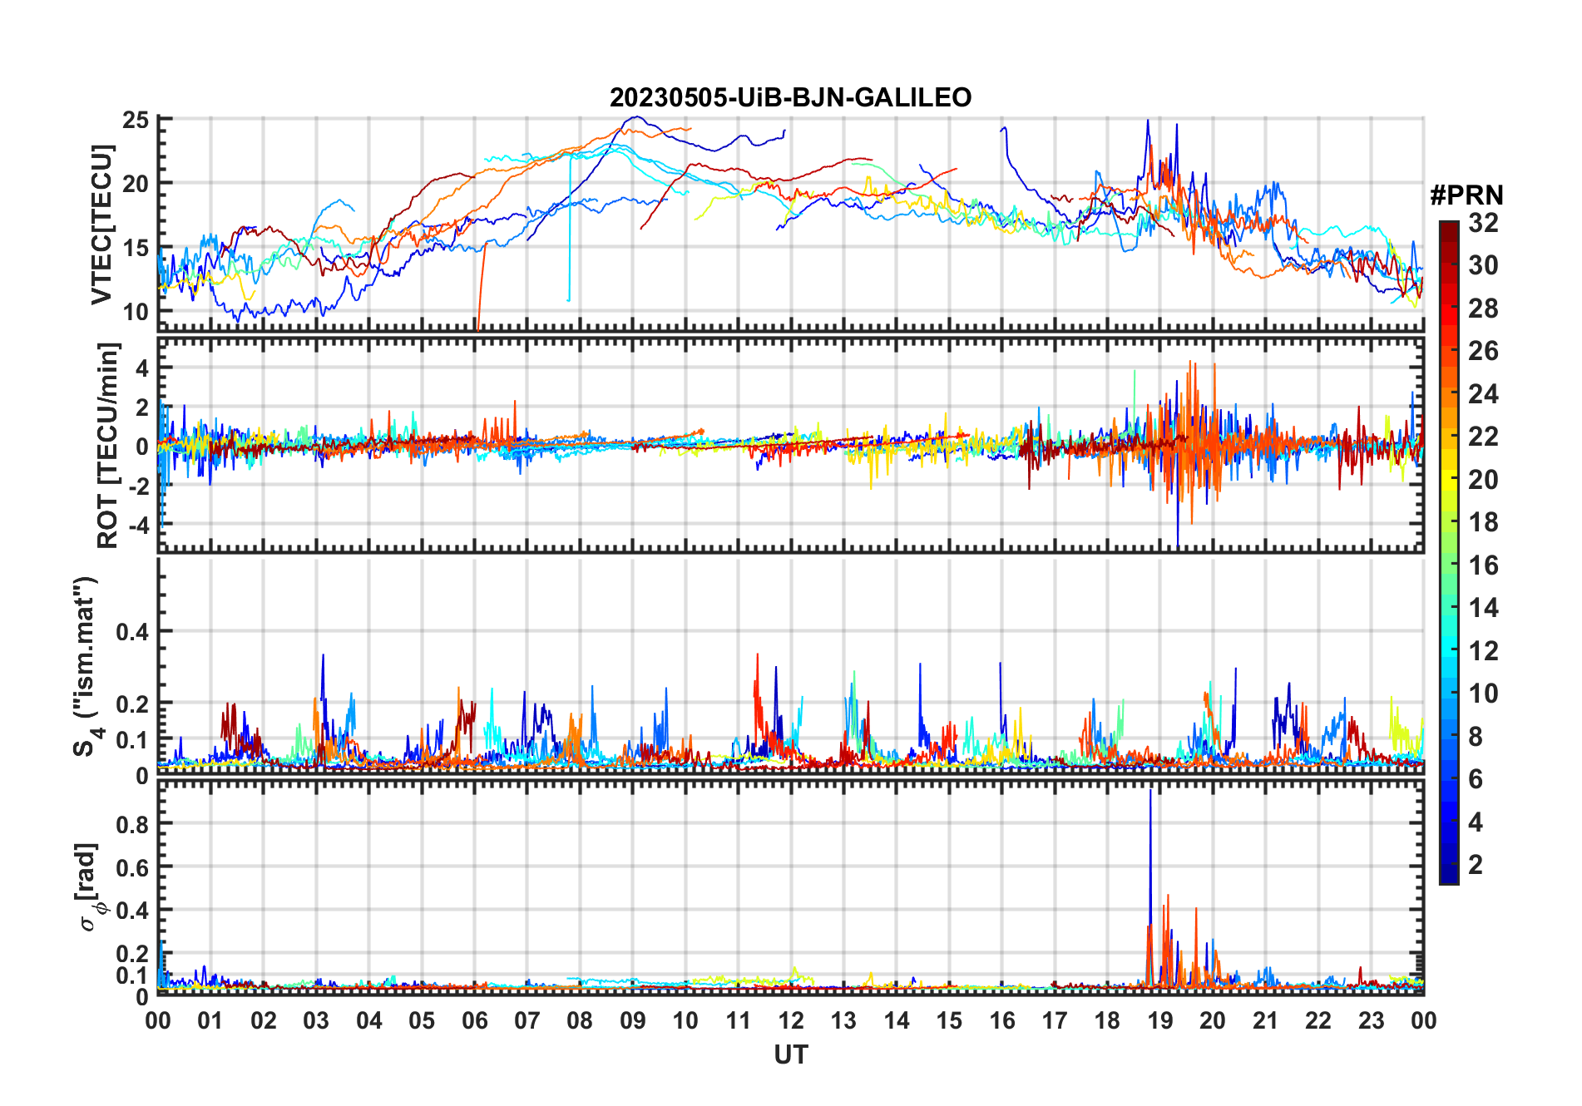The width and height of the screenshot is (1582, 1106).
Task: Select VTEC axis tick label 10
Action: [136, 312]
